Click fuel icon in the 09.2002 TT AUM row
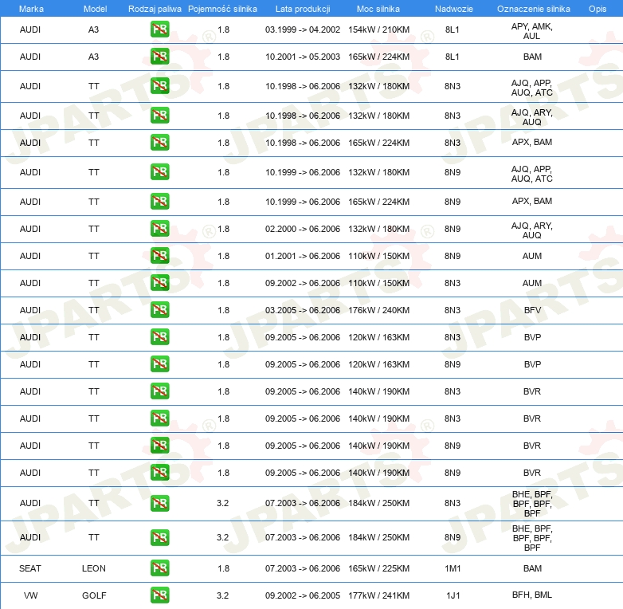This screenshot has width=623, height=609. [159, 283]
